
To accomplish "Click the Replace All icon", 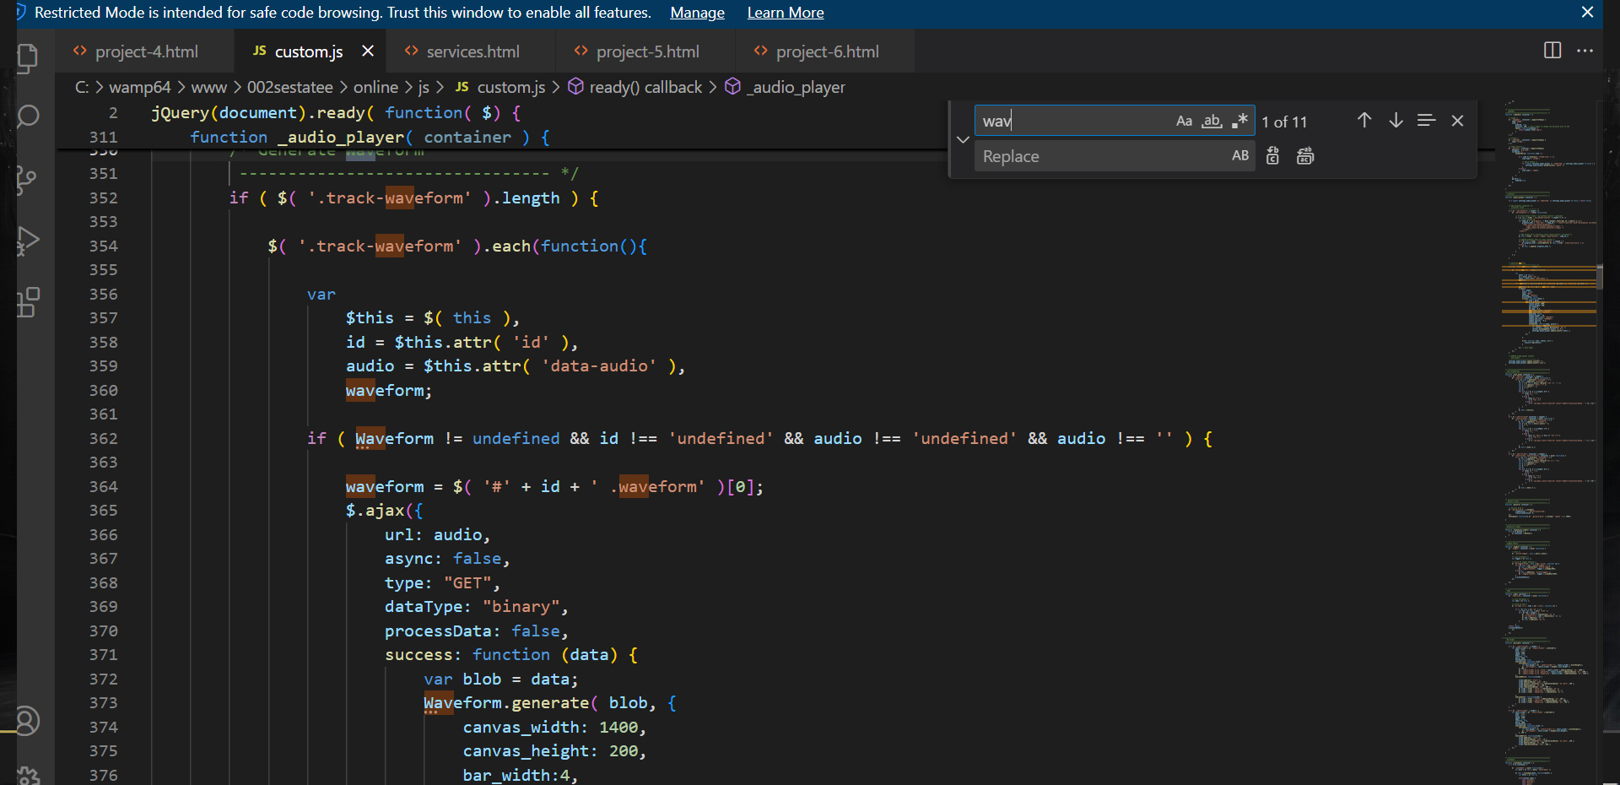I will pos(1305,156).
